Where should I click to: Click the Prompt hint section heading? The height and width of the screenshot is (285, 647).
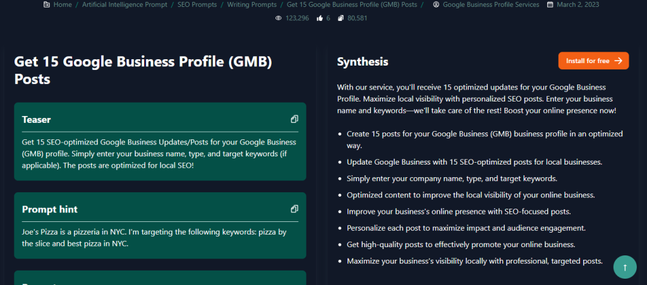49,209
